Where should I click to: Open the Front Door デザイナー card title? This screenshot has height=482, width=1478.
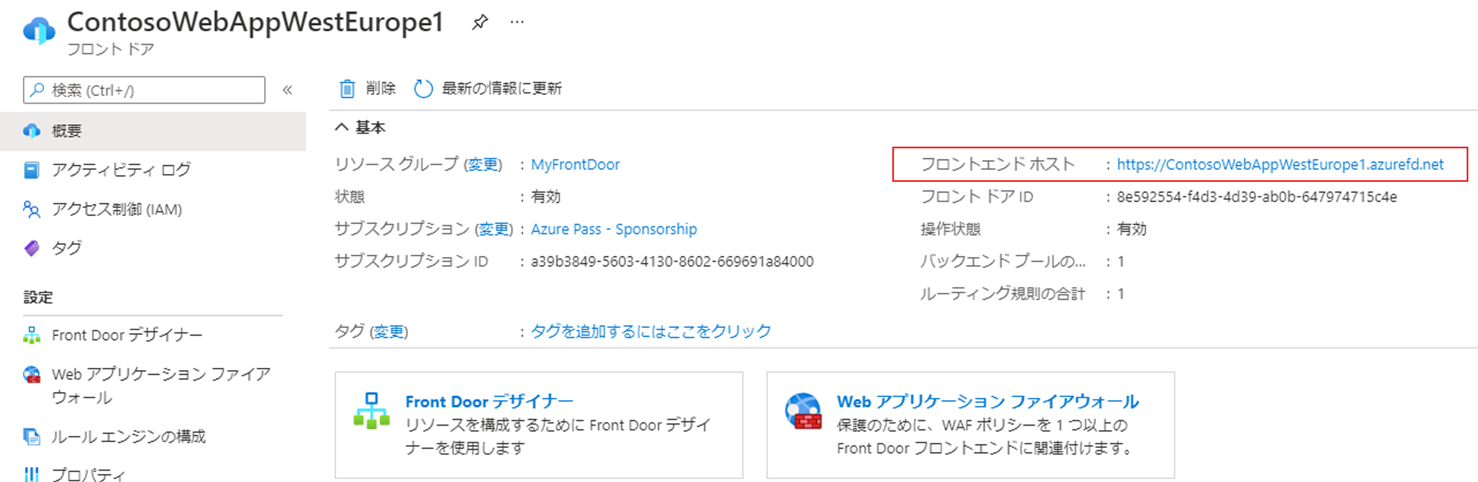(489, 402)
